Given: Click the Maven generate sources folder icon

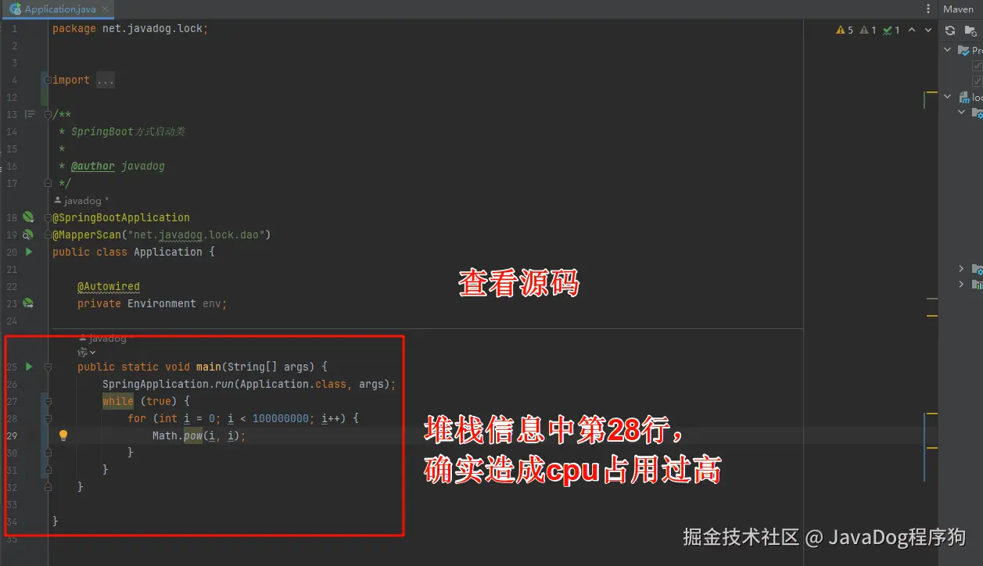Looking at the screenshot, I should point(970,30).
